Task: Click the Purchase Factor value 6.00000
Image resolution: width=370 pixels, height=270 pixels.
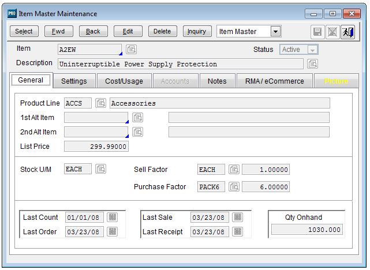Action: click(x=266, y=187)
